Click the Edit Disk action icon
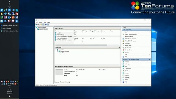The image size is (176, 99). click(x=123, y=43)
